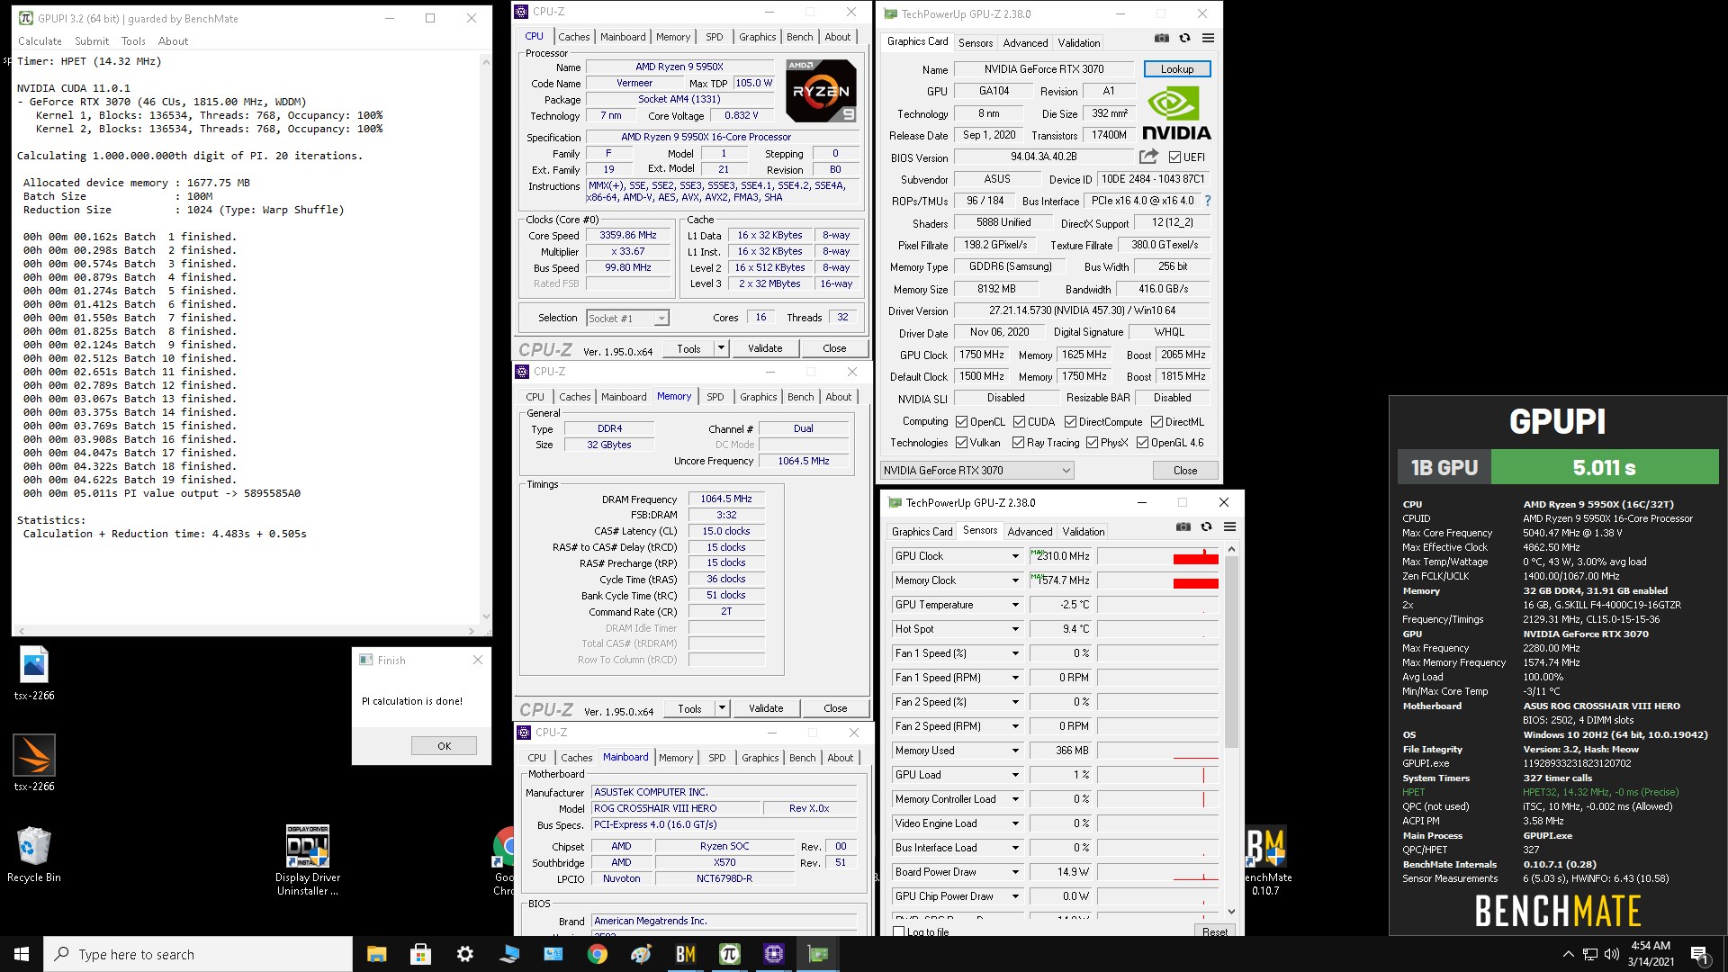
Task: Toggle the Ray Tracing checkbox
Action: click(x=1018, y=442)
